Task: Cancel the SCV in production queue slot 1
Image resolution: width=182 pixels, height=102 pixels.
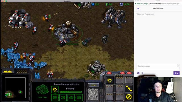Action: (55, 90)
